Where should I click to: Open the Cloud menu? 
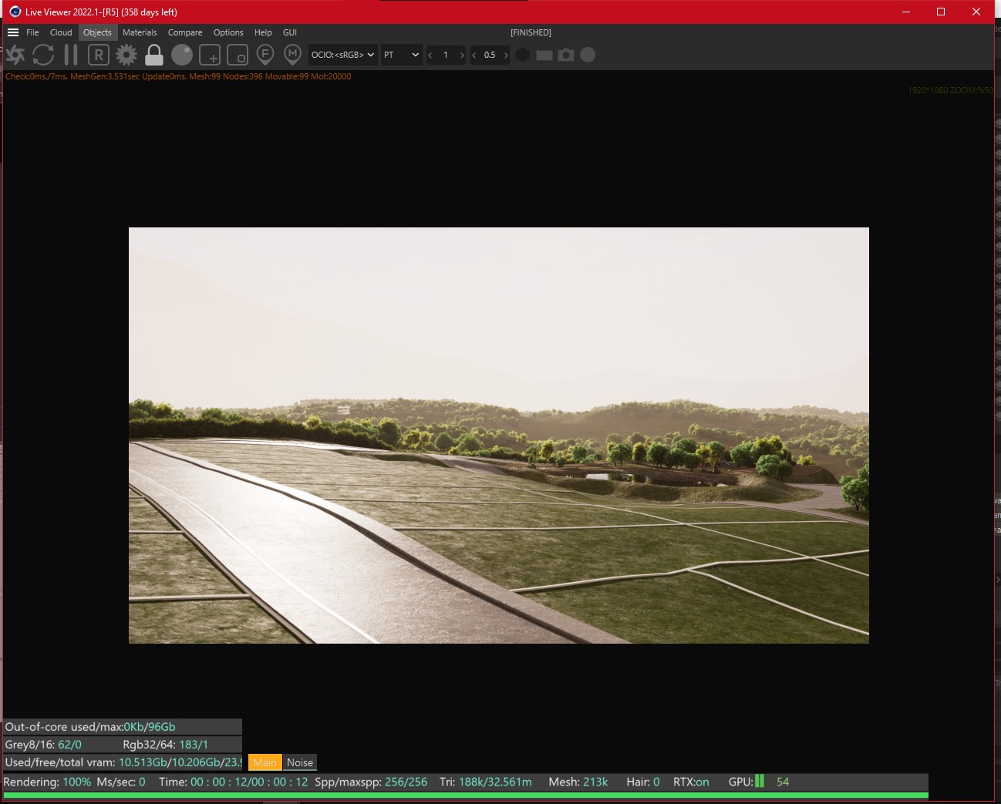61,32
